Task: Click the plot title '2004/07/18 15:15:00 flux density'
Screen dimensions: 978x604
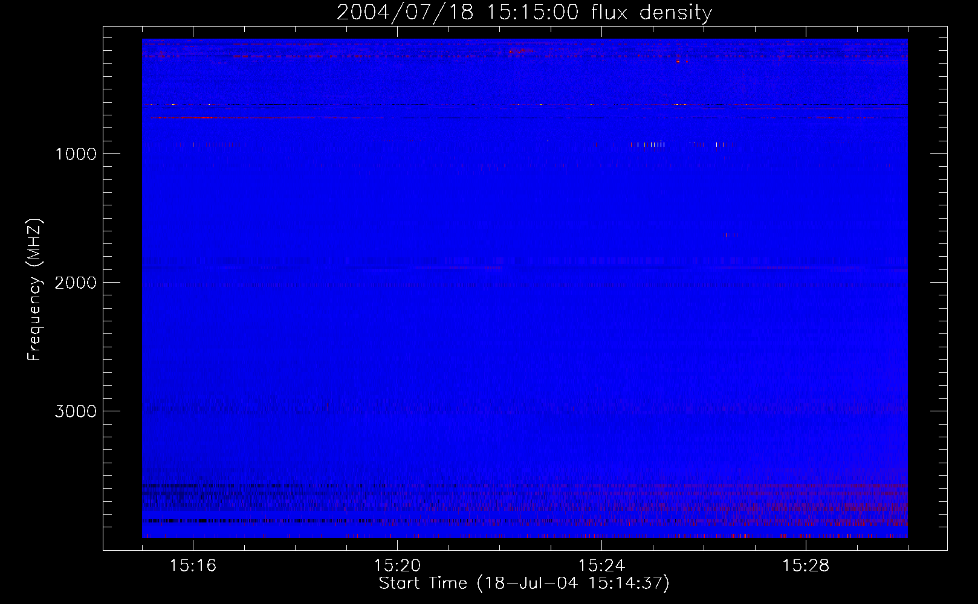Action: [524, 13]
